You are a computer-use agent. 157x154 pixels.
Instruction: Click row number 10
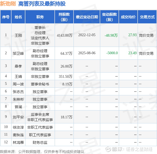click(x=6, y=127)
